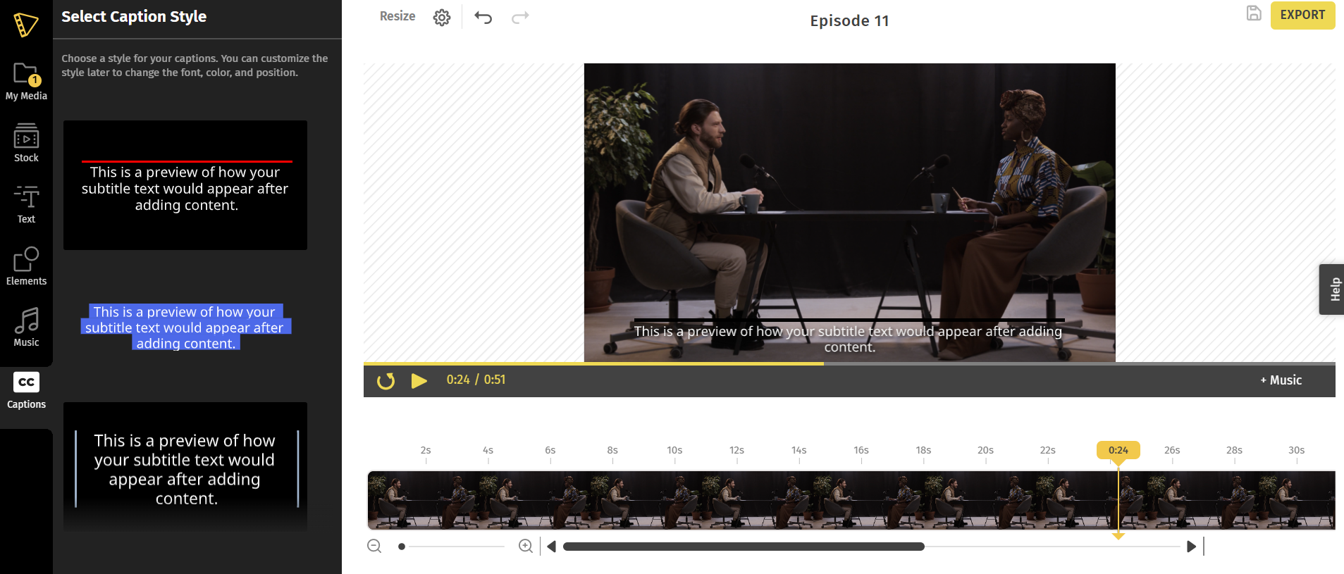This screenshot has height=574, width=1344.
Task: Zoom out the timeline
Action: (374, 546)
